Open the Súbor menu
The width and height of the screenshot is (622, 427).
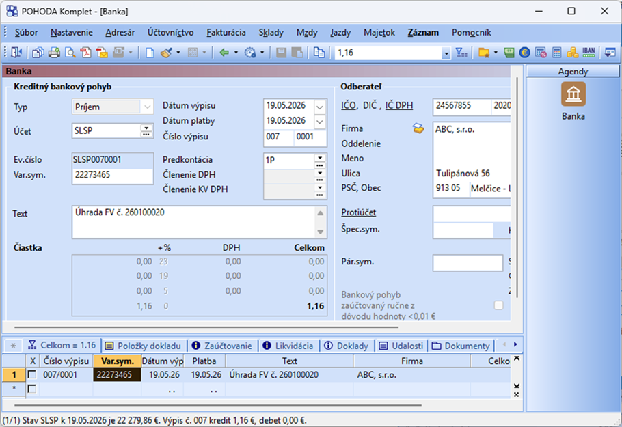[26, 33]
